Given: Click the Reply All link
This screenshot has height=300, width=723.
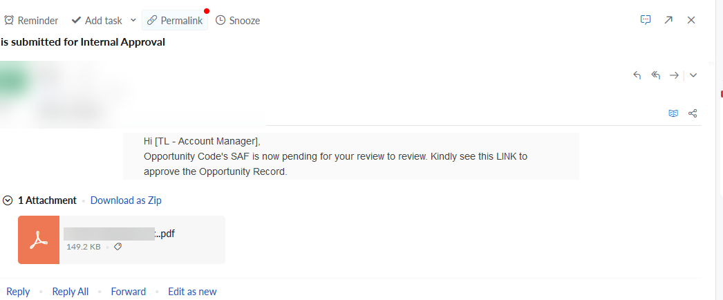Looking at the screenshot, I should click(x=70, y=292).
